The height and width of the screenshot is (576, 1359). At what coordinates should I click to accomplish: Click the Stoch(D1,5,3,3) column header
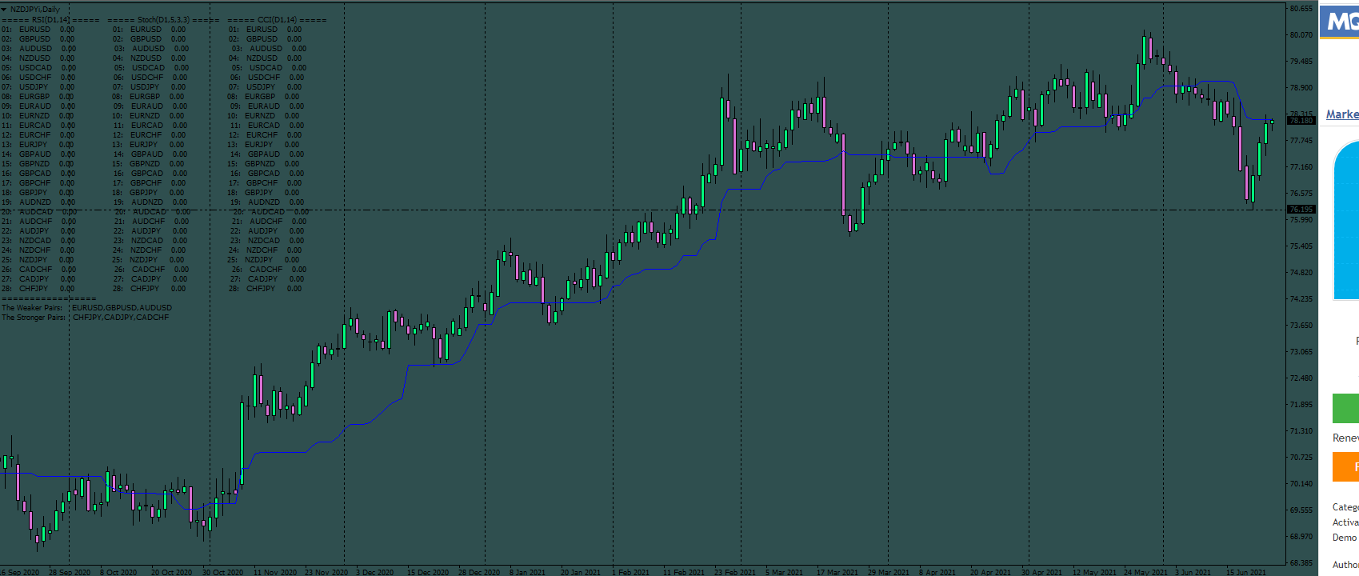(163, 19)
